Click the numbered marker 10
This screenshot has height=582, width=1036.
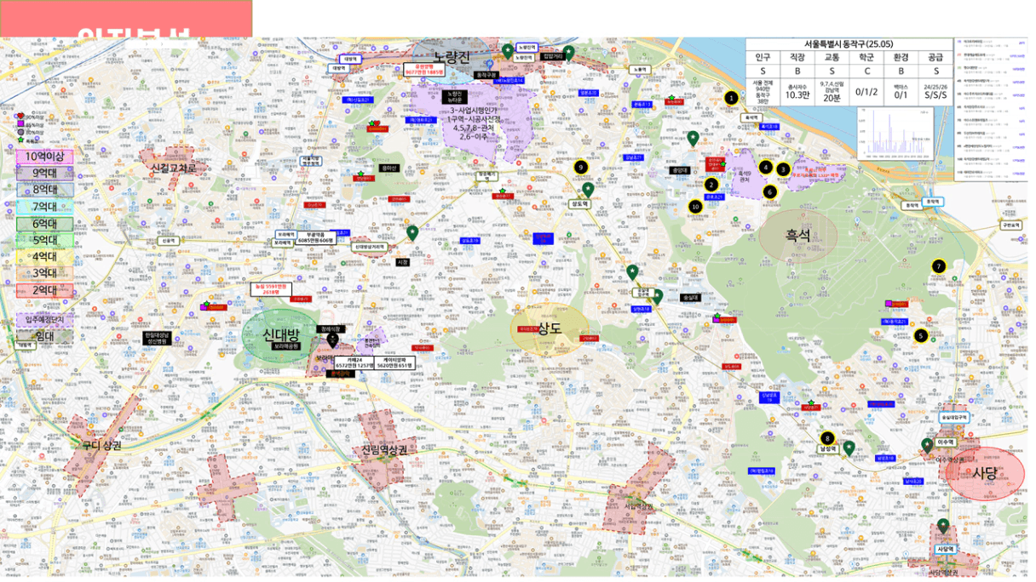click(696, 206)
